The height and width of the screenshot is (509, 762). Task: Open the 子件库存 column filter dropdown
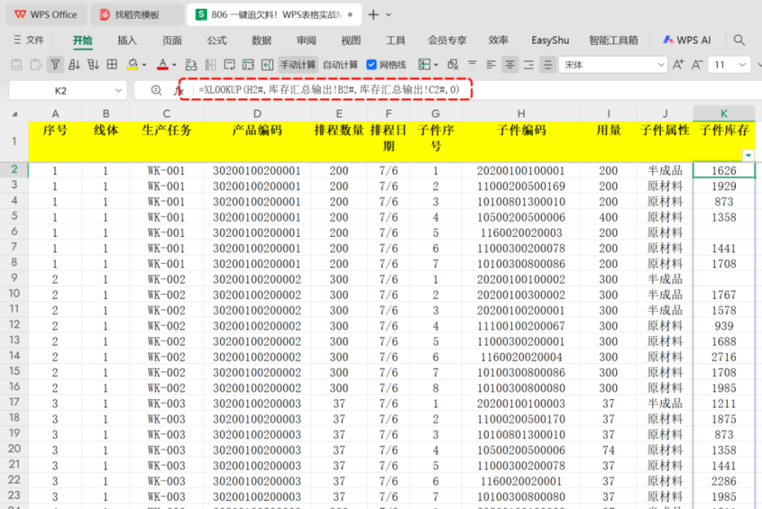748,155
